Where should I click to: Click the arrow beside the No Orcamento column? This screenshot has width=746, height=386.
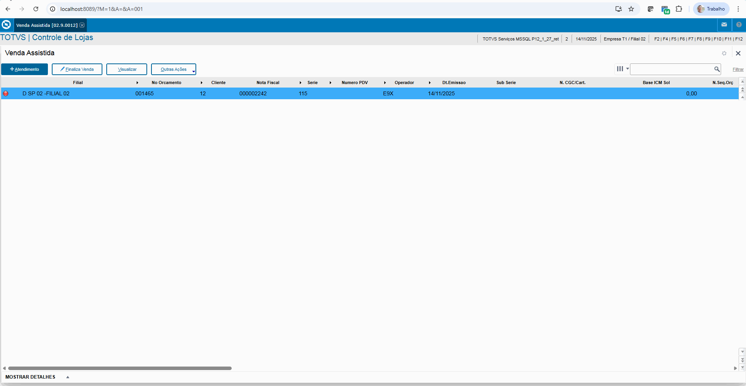coord(202,83)
